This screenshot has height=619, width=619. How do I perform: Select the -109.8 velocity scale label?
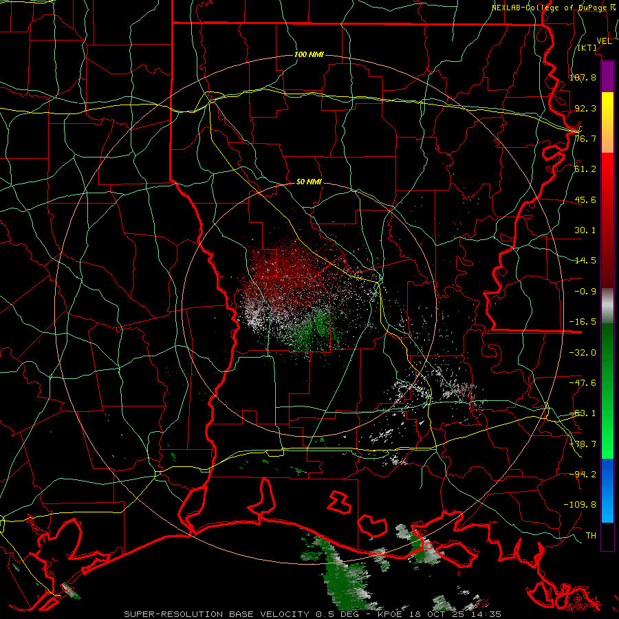[580, 505]
